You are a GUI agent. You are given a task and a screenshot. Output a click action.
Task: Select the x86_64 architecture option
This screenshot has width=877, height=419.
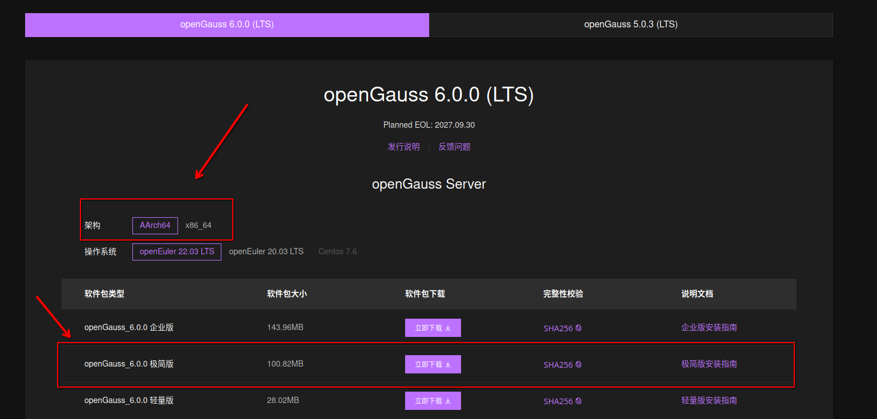coord(199,226)
